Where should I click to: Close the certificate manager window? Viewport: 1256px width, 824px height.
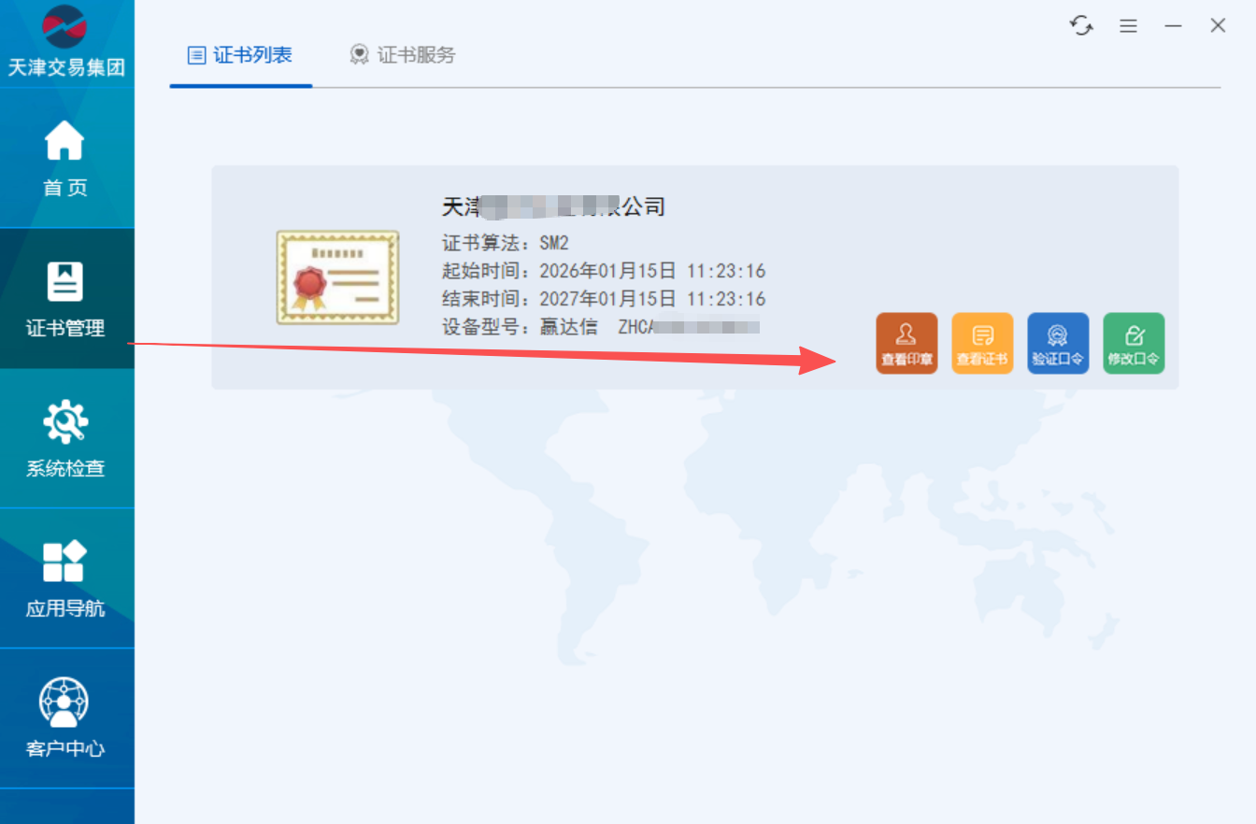tap(1218, 26)
